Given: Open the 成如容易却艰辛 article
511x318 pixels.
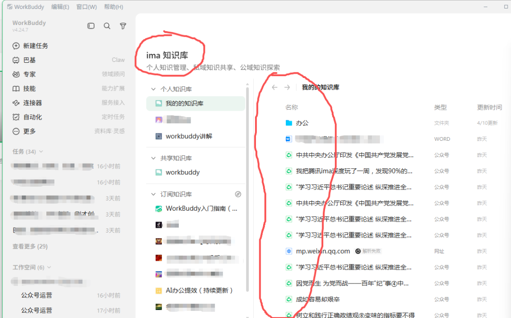Looking at the screenshot, I should point(317,299).
